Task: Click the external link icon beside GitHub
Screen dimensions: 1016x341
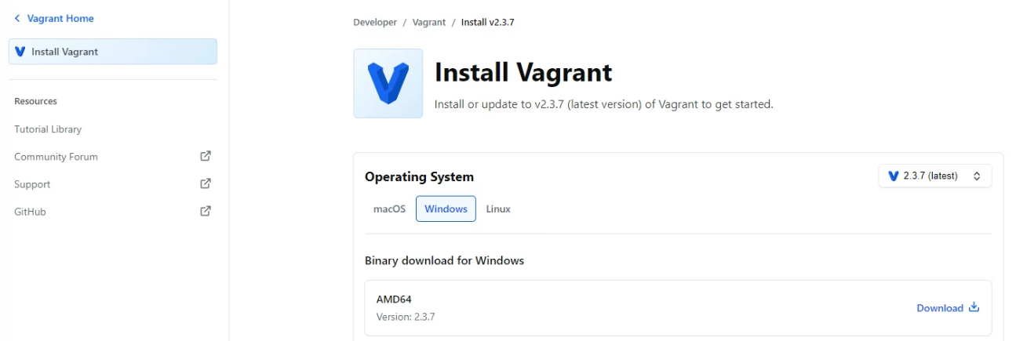Action: coord(206,211)
